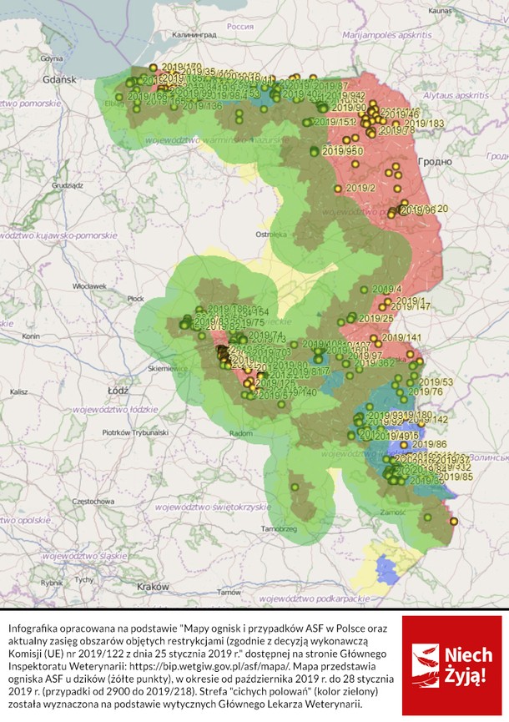
Task: Click the yellow marker labeled 2019/183
Action: [396, 124]
